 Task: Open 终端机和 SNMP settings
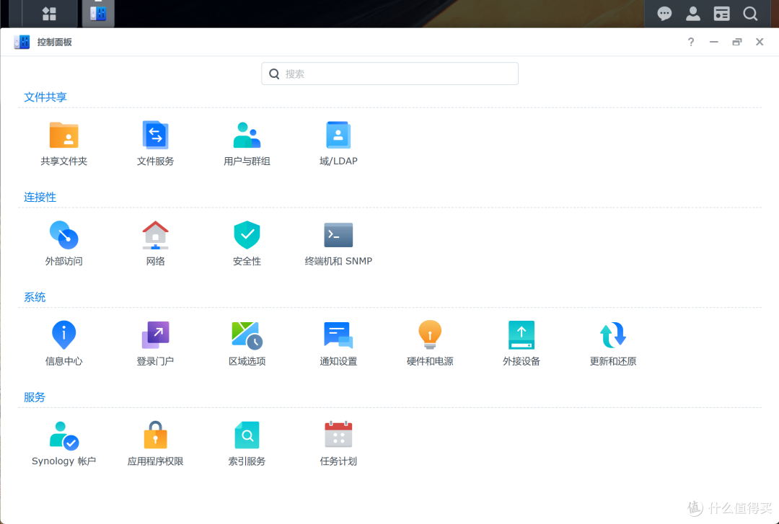(x=338, y=244)
